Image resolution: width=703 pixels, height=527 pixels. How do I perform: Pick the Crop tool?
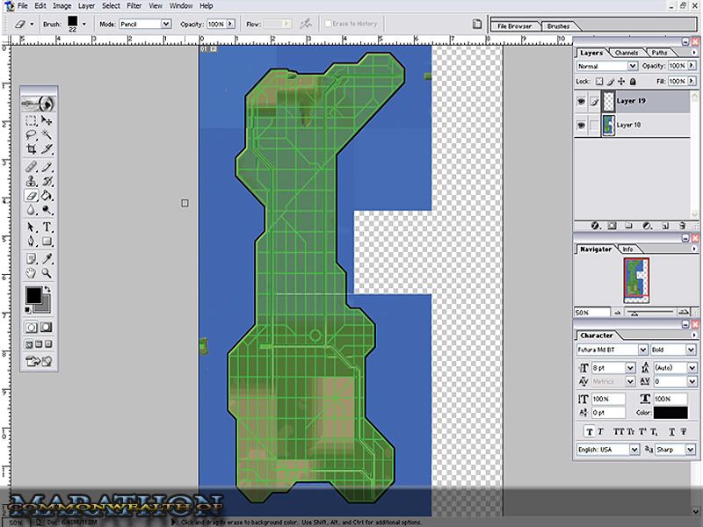click(32, 149)
